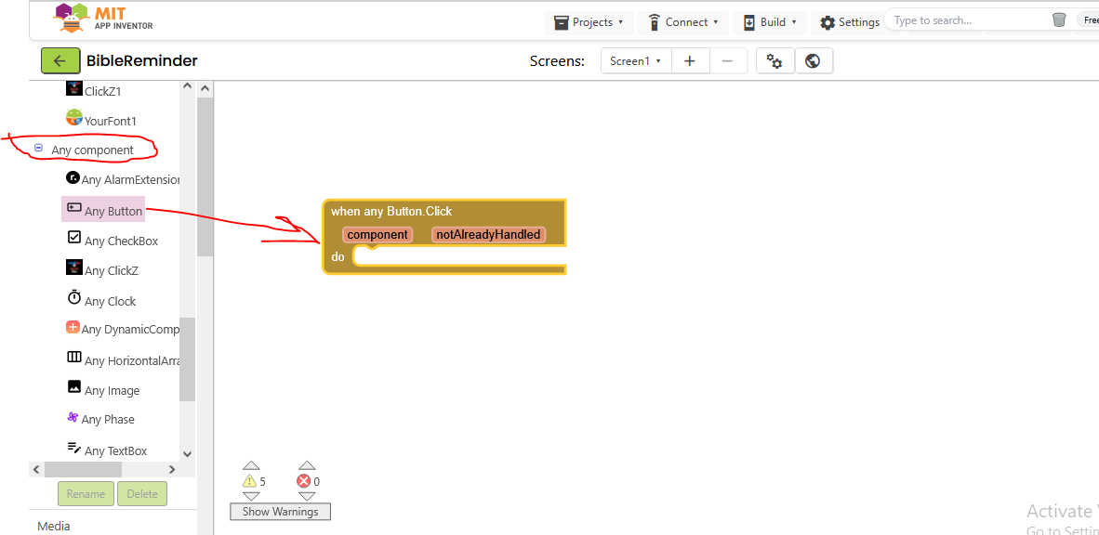Open the Screen1 dropdown selector

click(x=635, y=61)
